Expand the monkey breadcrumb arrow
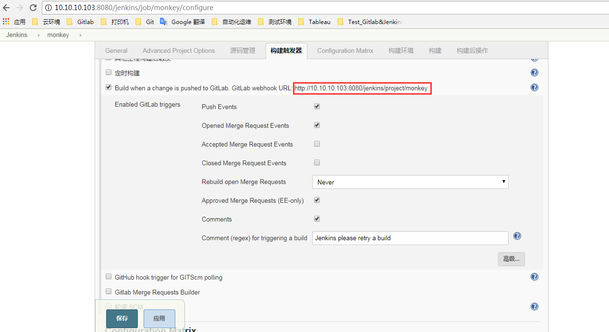Viewport: 609px width, 332px height. pyautogui.click(x=80, y=35)
